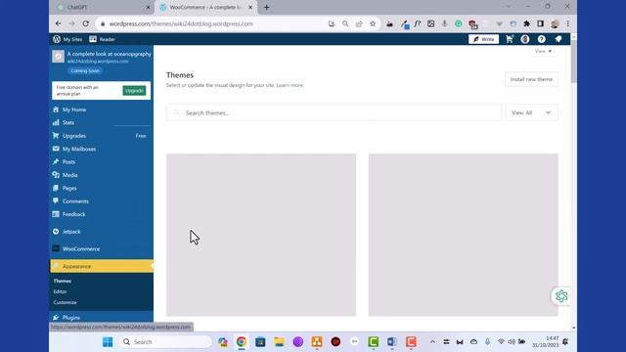Open Microsoft Word from the taskbar
Screen dimensions: 626x352
click(x=392, y=342)
